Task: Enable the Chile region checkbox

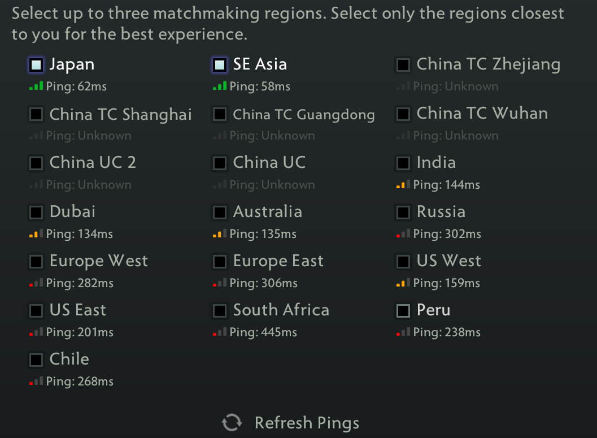Action: [36, 360]
